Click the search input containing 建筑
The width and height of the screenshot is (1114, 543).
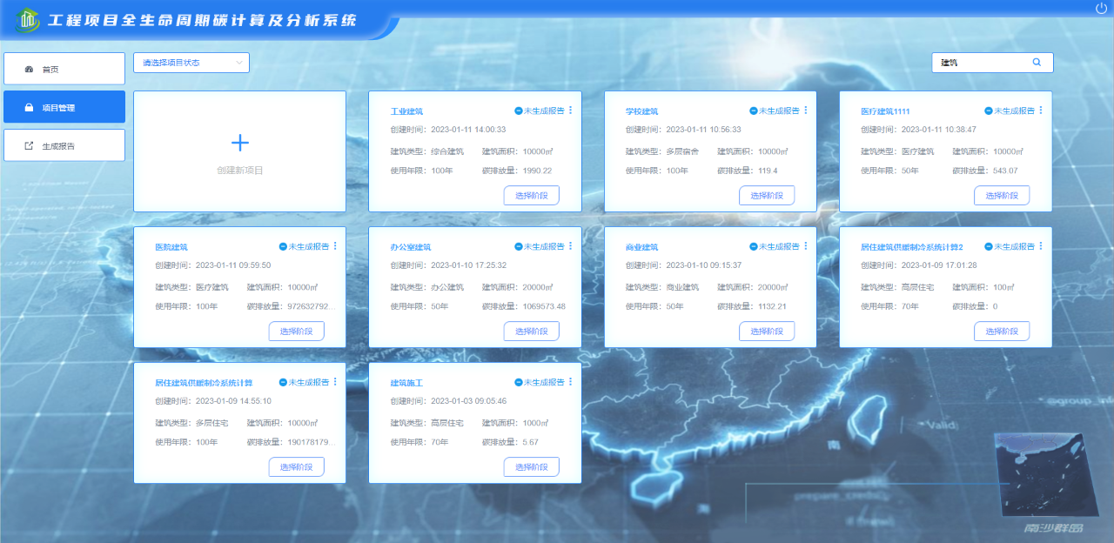tap(982, 63)
